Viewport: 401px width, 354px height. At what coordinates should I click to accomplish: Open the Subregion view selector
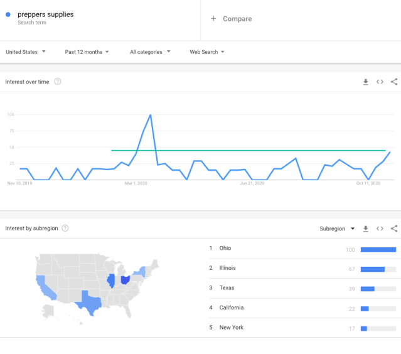point(337,228)
